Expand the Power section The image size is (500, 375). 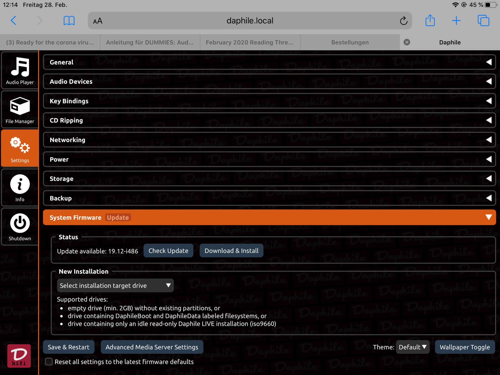pos(270,159)
